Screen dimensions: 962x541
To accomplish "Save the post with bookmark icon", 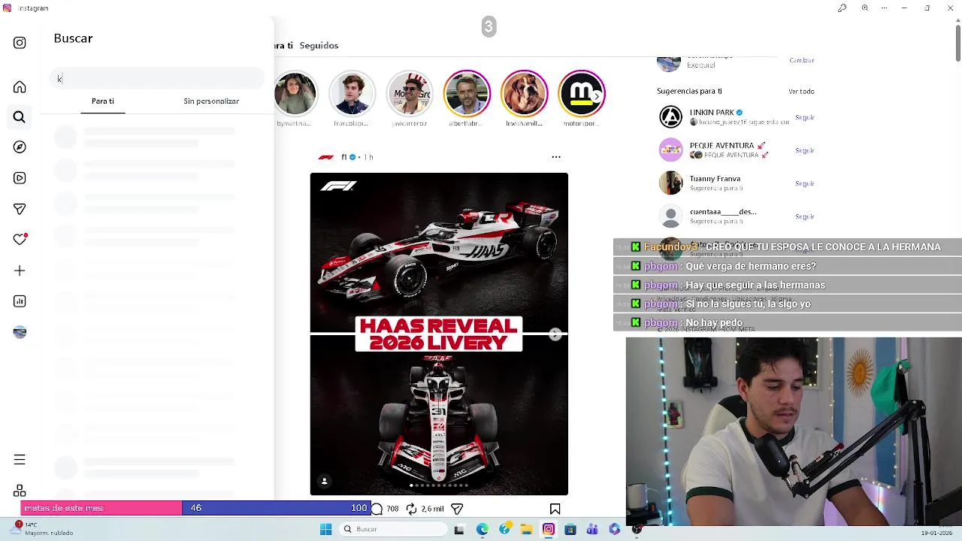I will coord(555,509).
